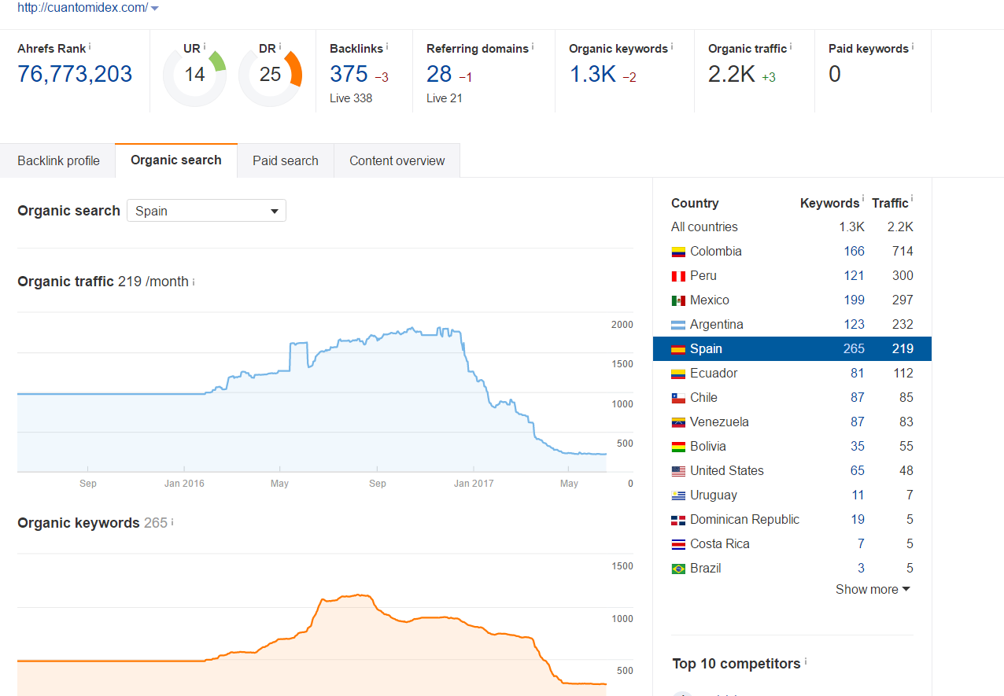Screen dimensions: 1004x696
Task: Click the Bolivia flag icon
Action: tap(678, 447)
